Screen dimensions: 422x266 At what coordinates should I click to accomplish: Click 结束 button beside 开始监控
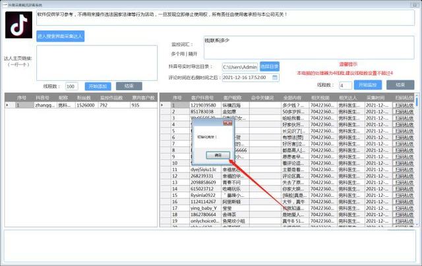tap(400, 85)
